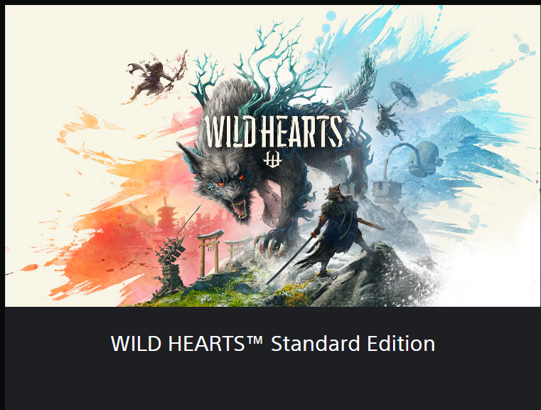Click the W emblem below the logo

coord(273,158)
